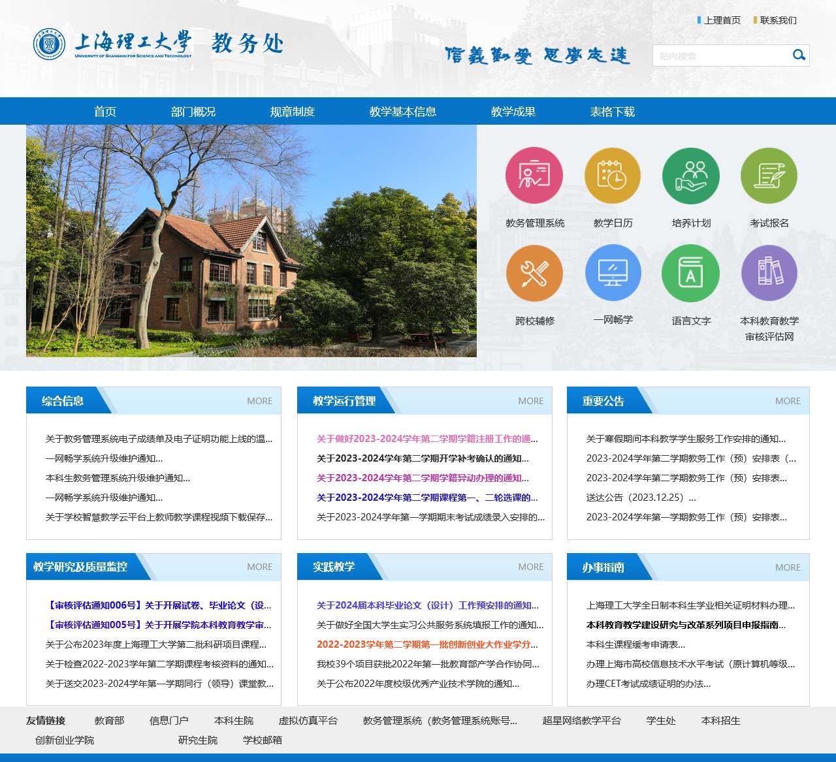
Task: Open the 语言文字 book icon
Action: [x=691, y=274]
